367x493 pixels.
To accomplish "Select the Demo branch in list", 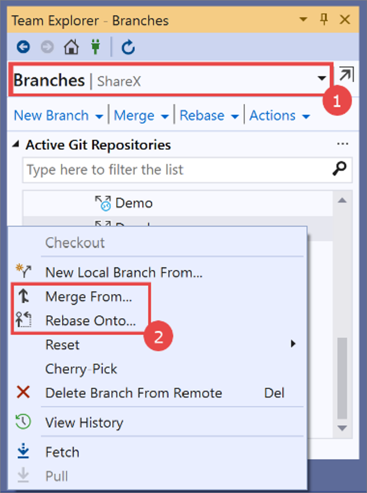I will 134,203.
